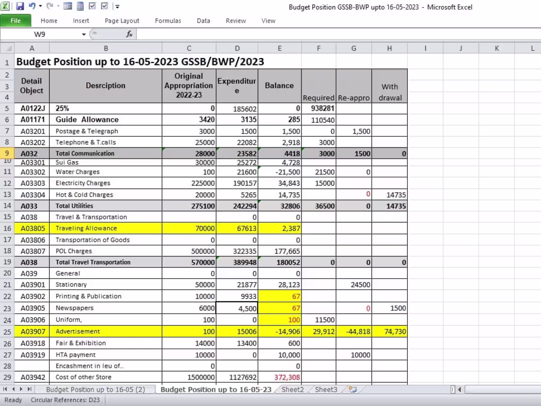This screenshot has height=406, width=541.
Task: Click the Undo icon
Action: click(x=32, y=6)
